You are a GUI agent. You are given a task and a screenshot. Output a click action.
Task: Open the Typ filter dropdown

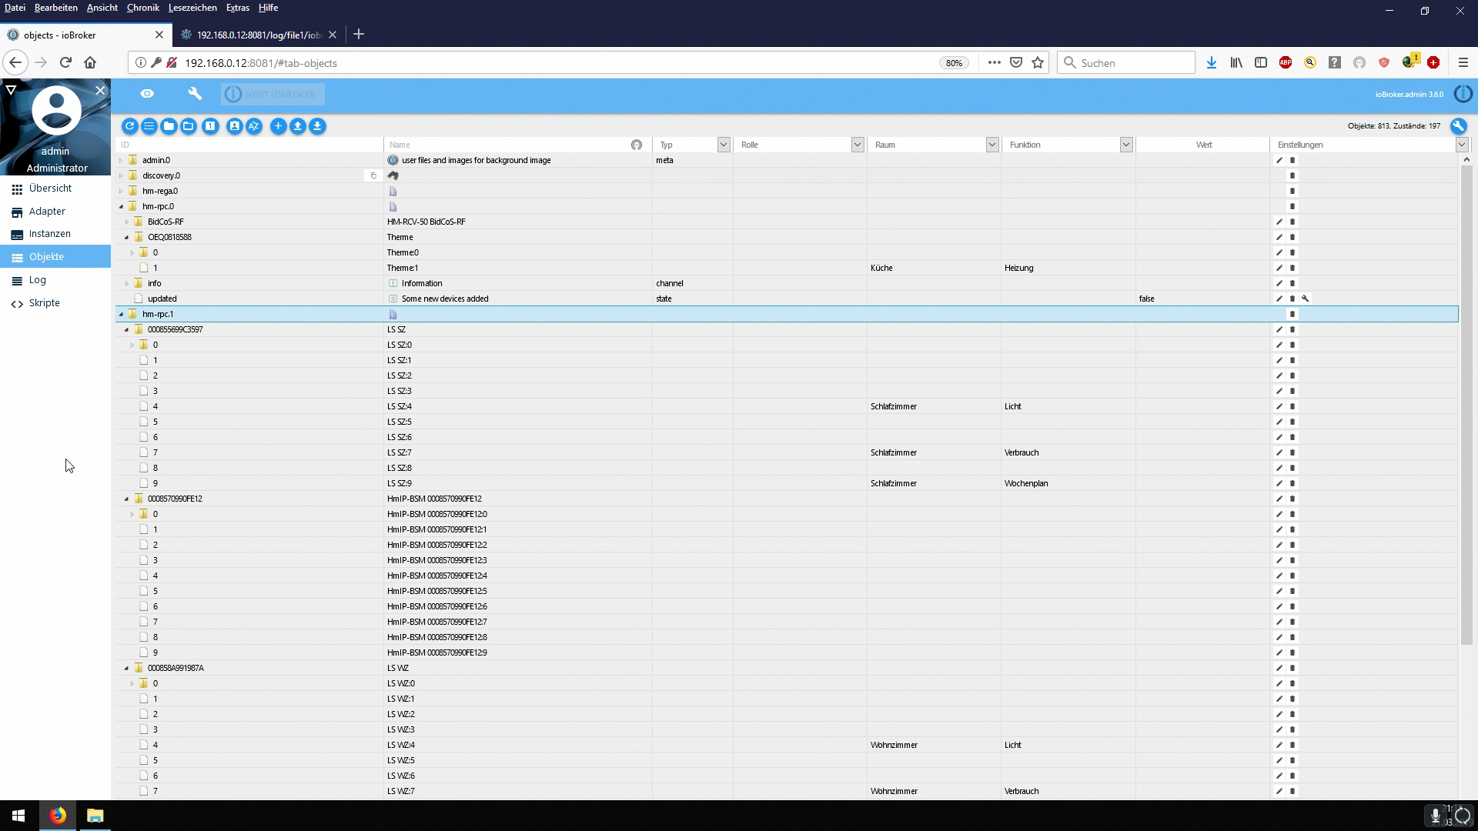coord(723,145)
